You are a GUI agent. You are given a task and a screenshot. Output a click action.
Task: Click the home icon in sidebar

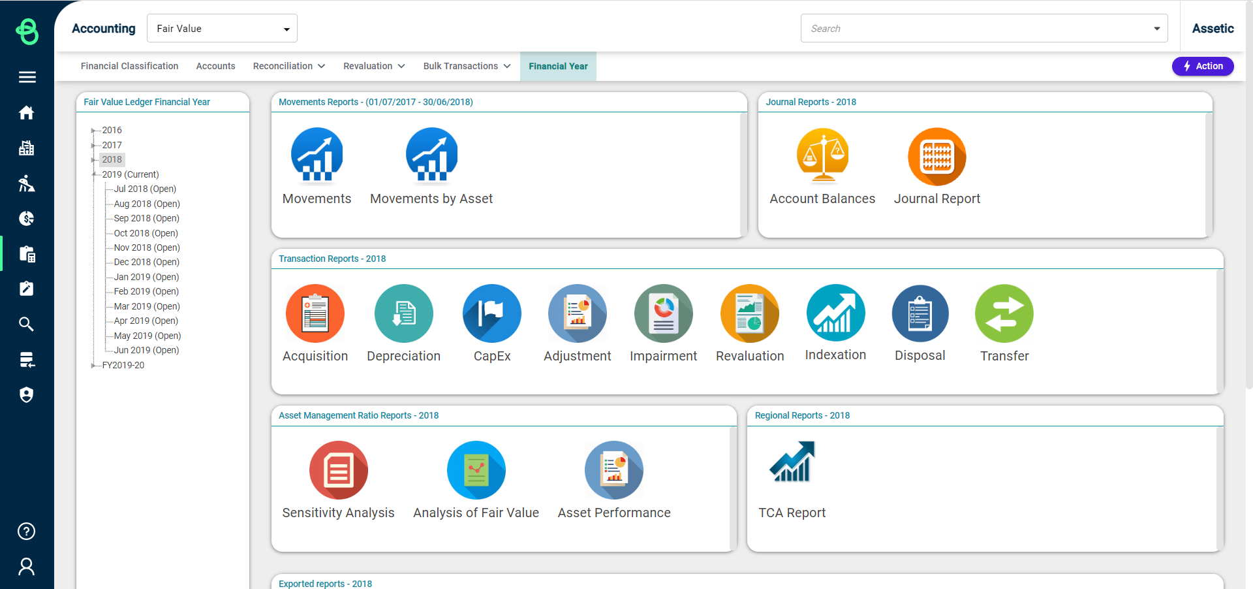tap(27, 113)
